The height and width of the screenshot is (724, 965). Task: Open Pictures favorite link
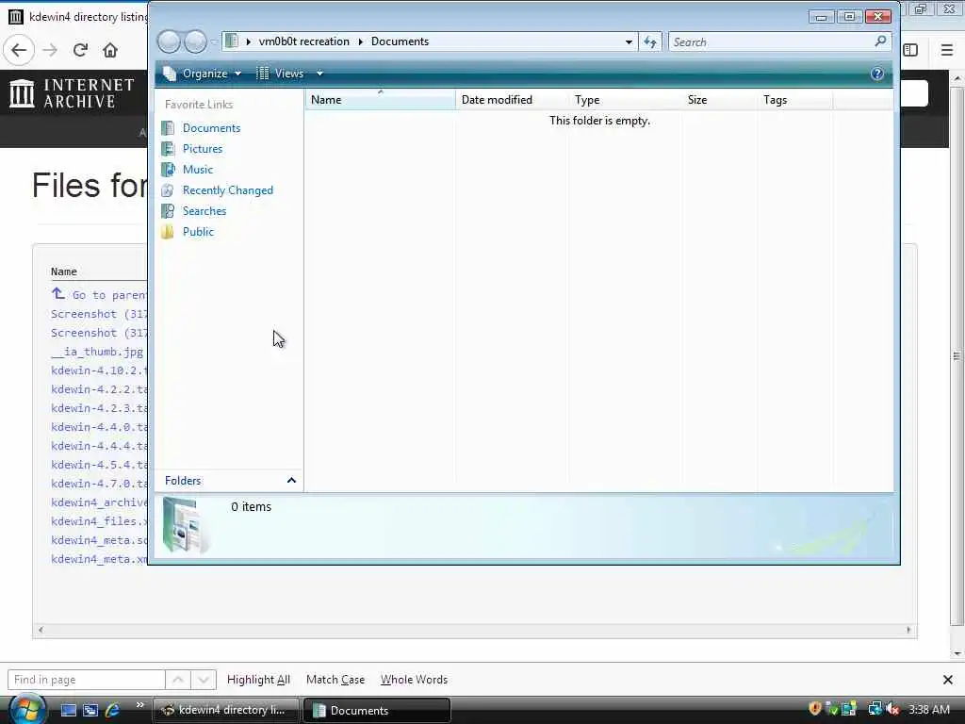point(203,149)
